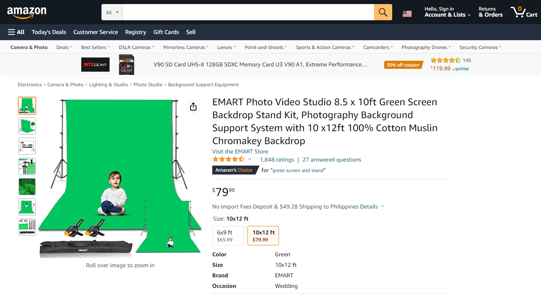This screenshot has height=298, width=541.
Task: Click the US flag language icon
Action: point(407,14)
